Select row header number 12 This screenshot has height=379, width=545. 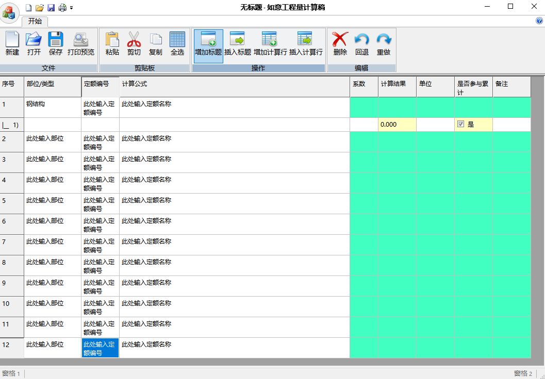pos(12,348)
